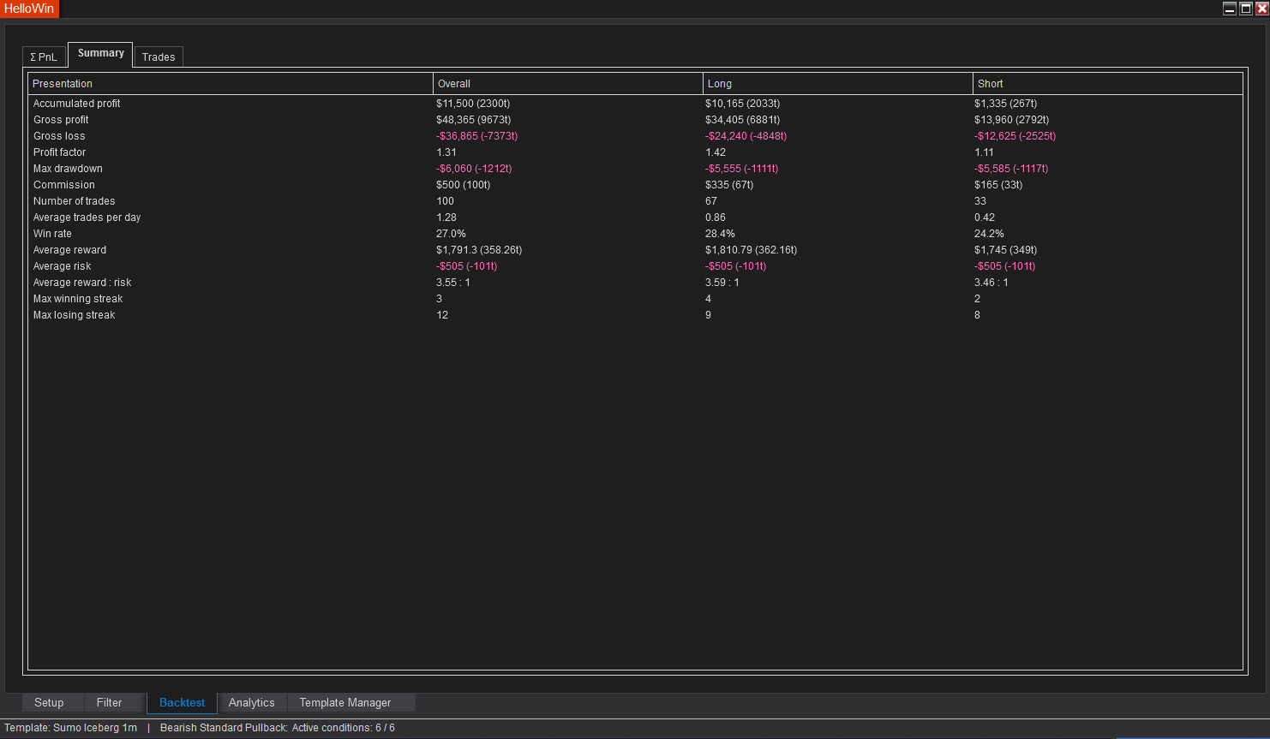Select the Backtest tab
This screenshot has width=1270, height=739.
click(x=183, y=703)
